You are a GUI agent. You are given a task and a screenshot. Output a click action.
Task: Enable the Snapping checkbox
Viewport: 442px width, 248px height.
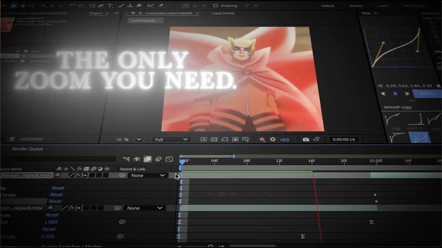(215, 6)
